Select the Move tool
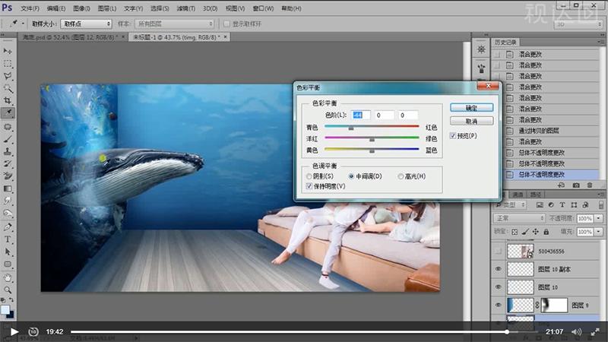Screen dimensions: 608x342 pos(8,51)
